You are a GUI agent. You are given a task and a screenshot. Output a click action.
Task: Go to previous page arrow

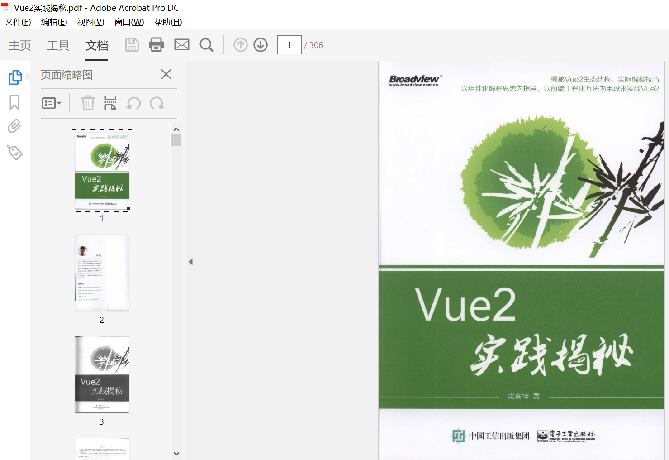[x=241, y=45]
